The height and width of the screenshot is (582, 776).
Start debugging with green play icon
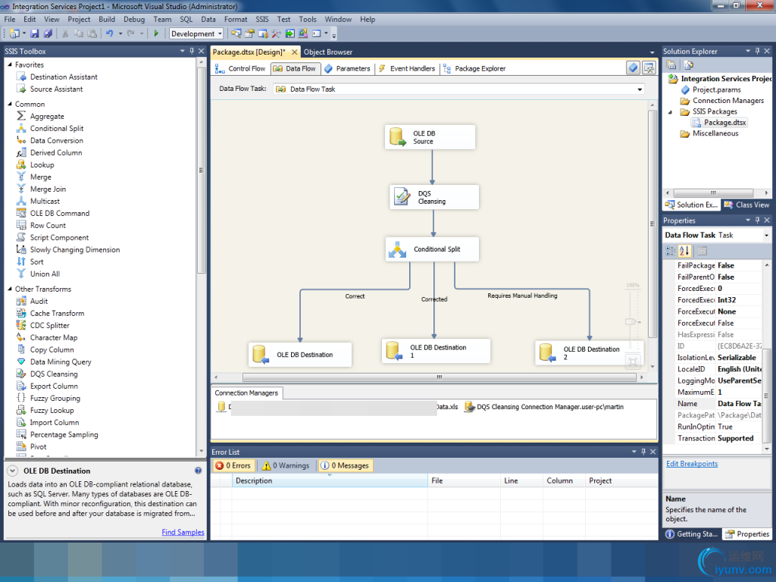156,33
